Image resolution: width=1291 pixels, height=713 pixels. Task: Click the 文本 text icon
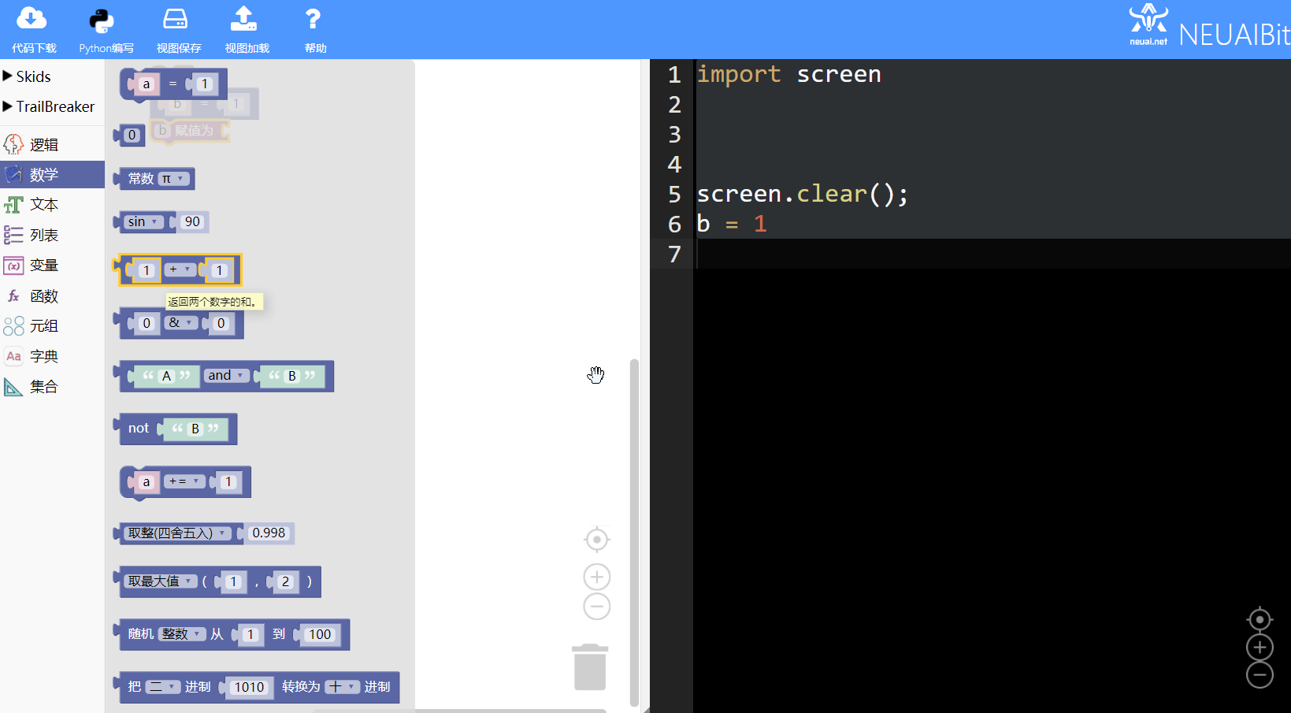[13, 205]
